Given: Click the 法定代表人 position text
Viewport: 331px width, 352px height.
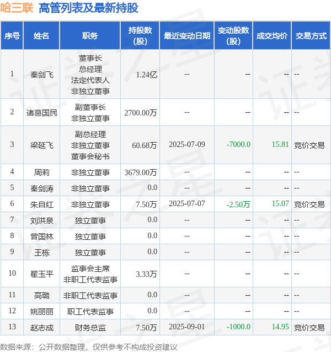Looking at the screenshot, I should [90, 80].
